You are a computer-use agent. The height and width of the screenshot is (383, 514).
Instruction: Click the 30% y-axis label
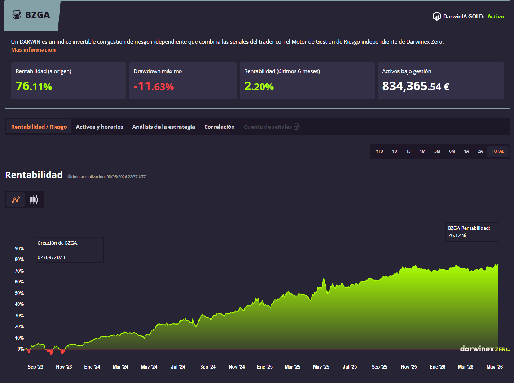pyautogui.click(x=19, y=316)
